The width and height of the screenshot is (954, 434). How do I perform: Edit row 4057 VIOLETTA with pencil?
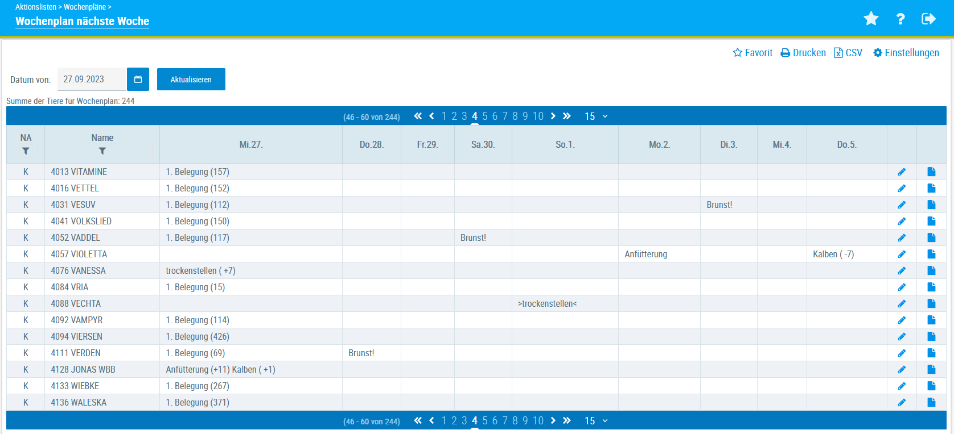[x=902, y=254]
